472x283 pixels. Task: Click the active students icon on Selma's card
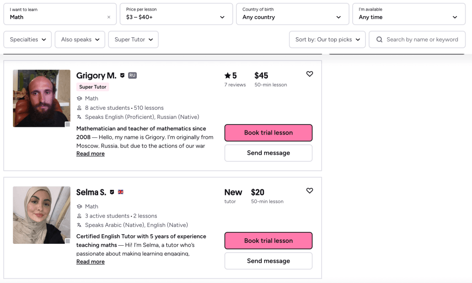click(79, 216)
